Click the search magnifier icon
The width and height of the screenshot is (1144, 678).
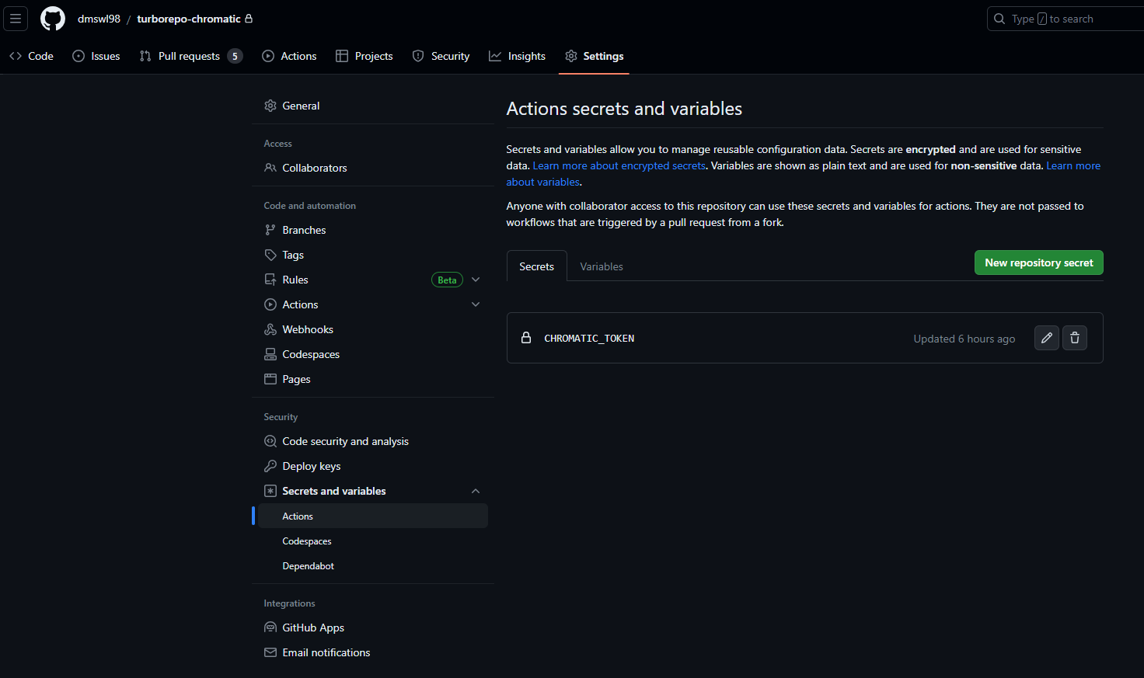tap(999, 19)
